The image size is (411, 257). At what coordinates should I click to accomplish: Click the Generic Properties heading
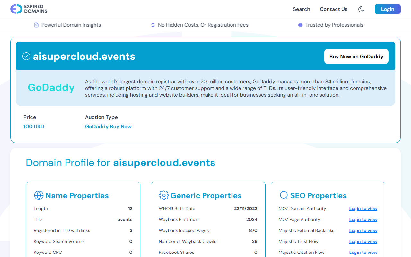pyautogui.click(x=206, y=196)
